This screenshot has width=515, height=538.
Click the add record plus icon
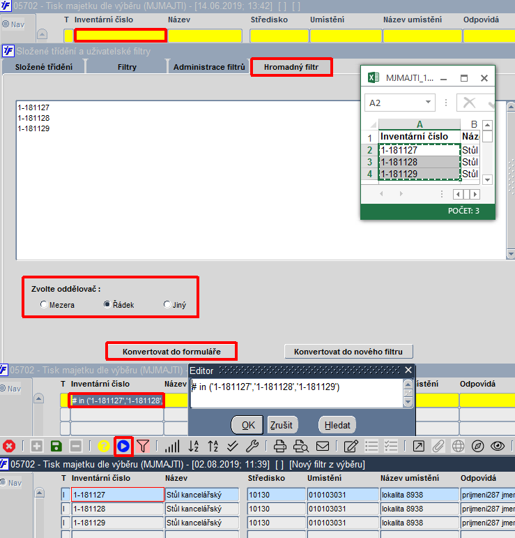(x=37, y=446)
